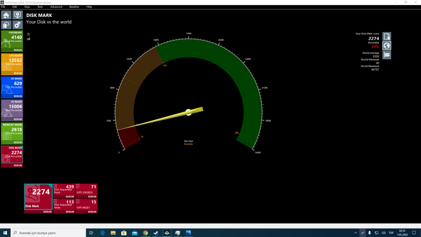Open Google Chrome from the taskbar

coord(145,233)
